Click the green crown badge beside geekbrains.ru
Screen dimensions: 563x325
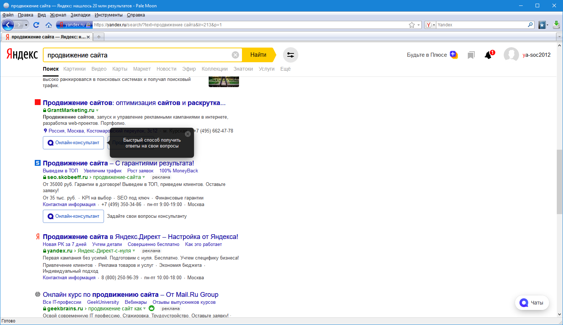[x=152, y=308]
